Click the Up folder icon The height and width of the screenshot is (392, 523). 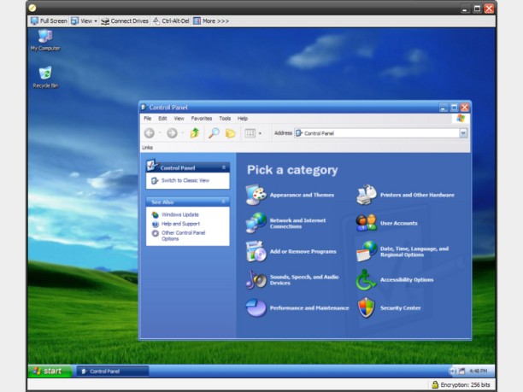click(x=195, y=133)
